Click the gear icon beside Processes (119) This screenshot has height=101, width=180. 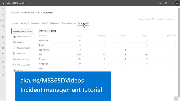coord(14,59)
